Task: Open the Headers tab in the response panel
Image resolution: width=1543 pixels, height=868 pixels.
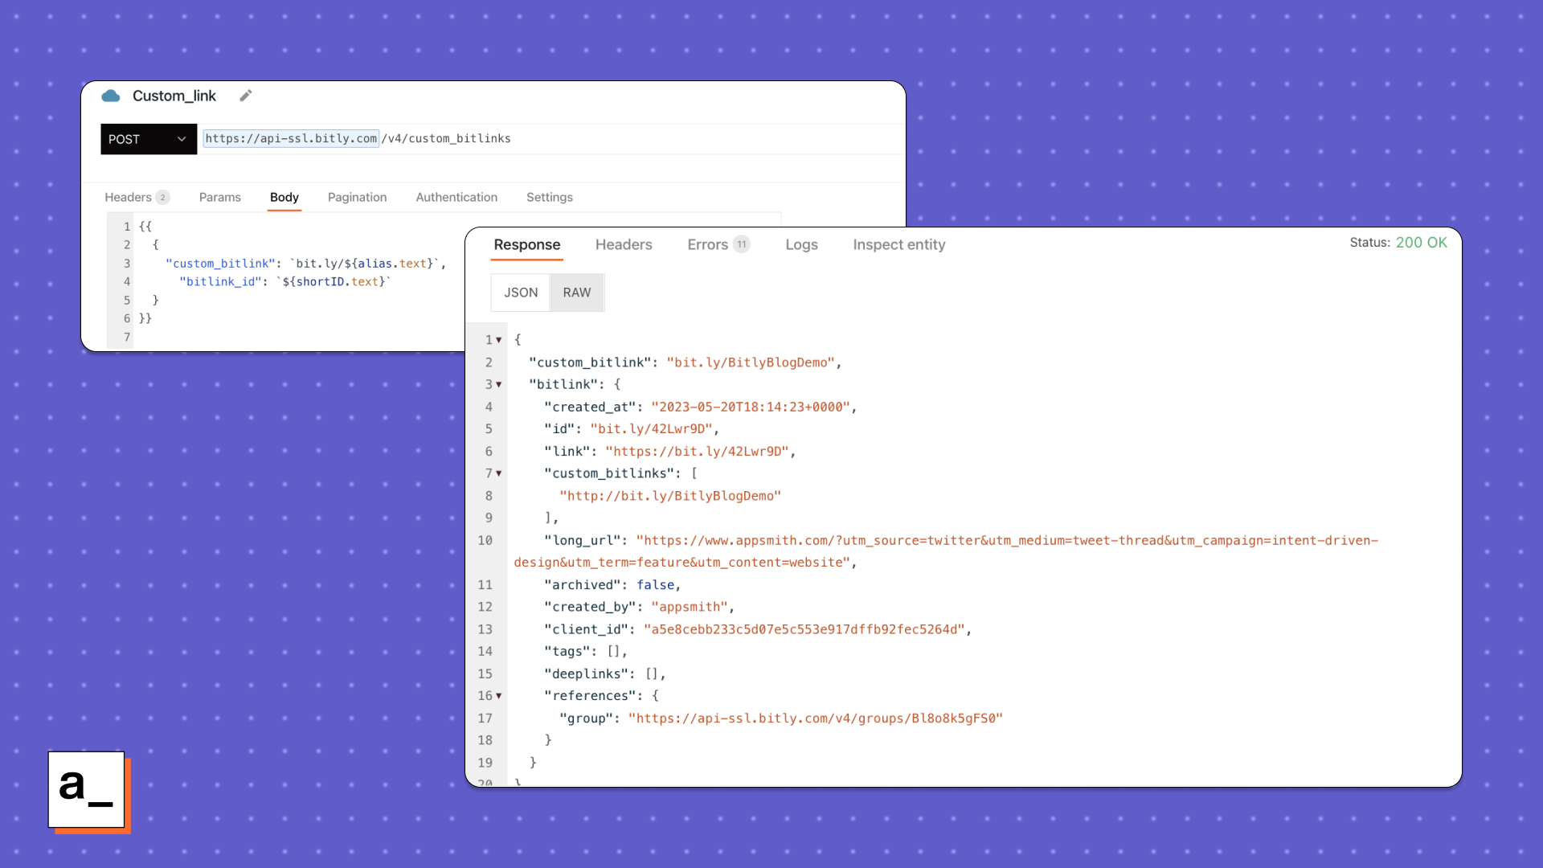Action: point(624,244)
